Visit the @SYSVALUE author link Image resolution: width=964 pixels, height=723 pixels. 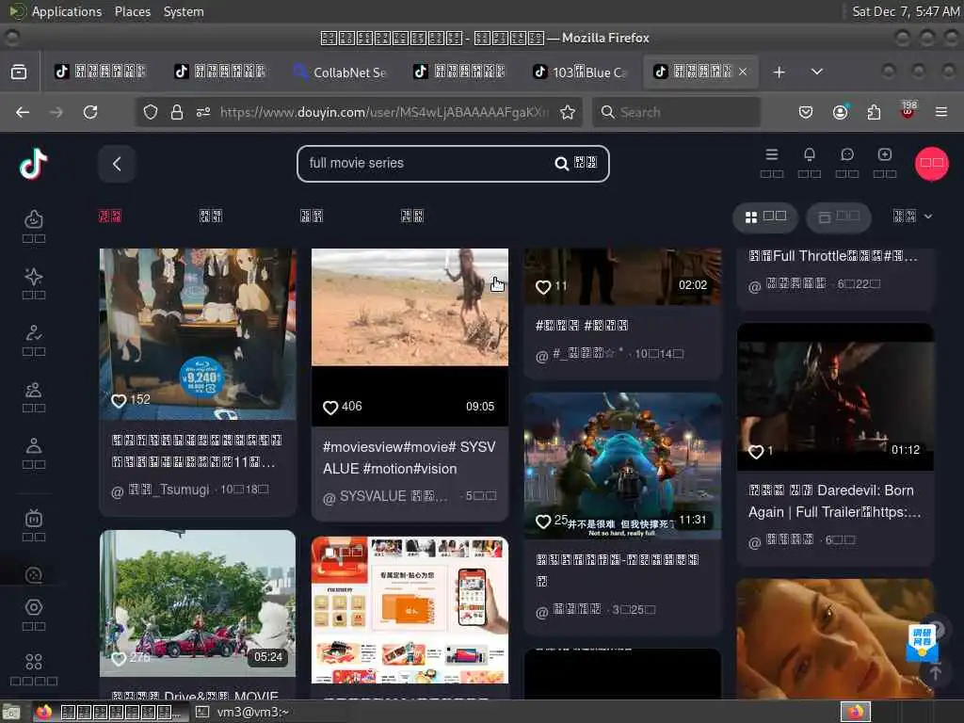coord(385,497)
